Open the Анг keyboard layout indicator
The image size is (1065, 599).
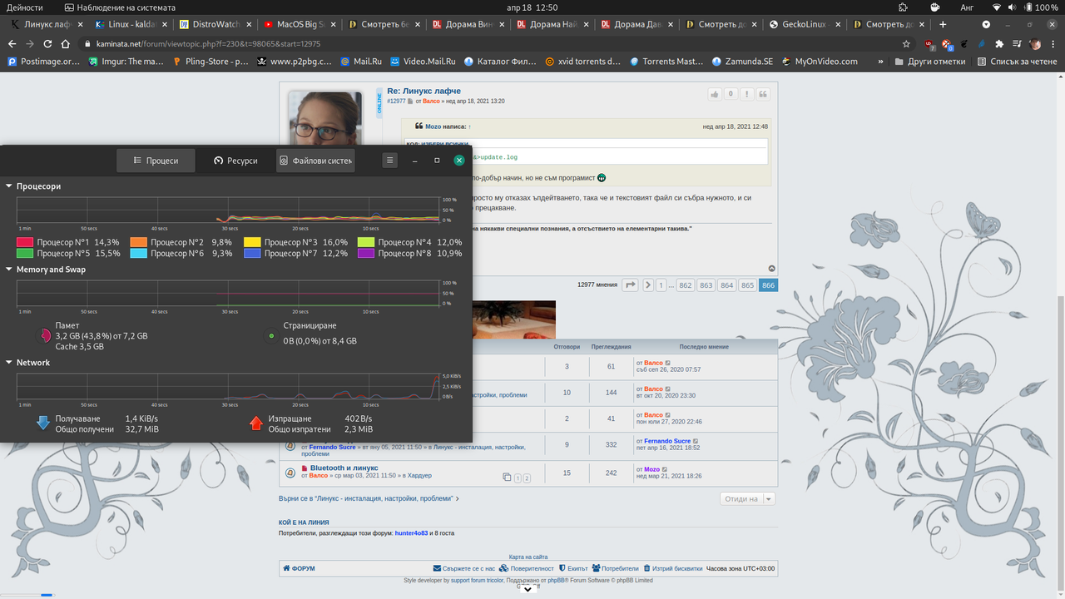coord(967,7)
